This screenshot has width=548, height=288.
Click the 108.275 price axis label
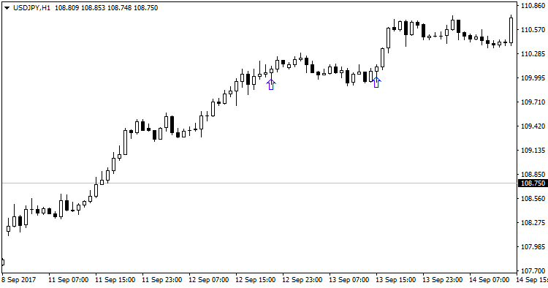[533, 223]
